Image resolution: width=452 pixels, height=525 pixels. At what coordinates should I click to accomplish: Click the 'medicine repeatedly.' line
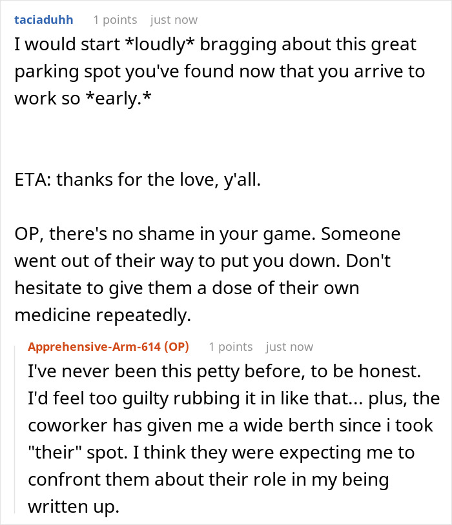103,315
